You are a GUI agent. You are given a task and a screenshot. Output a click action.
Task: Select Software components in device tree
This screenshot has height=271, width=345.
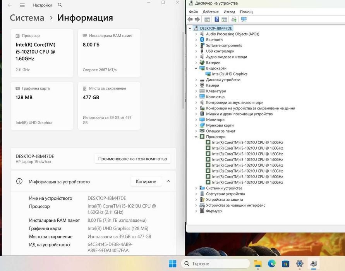click(x=224, y=45)
